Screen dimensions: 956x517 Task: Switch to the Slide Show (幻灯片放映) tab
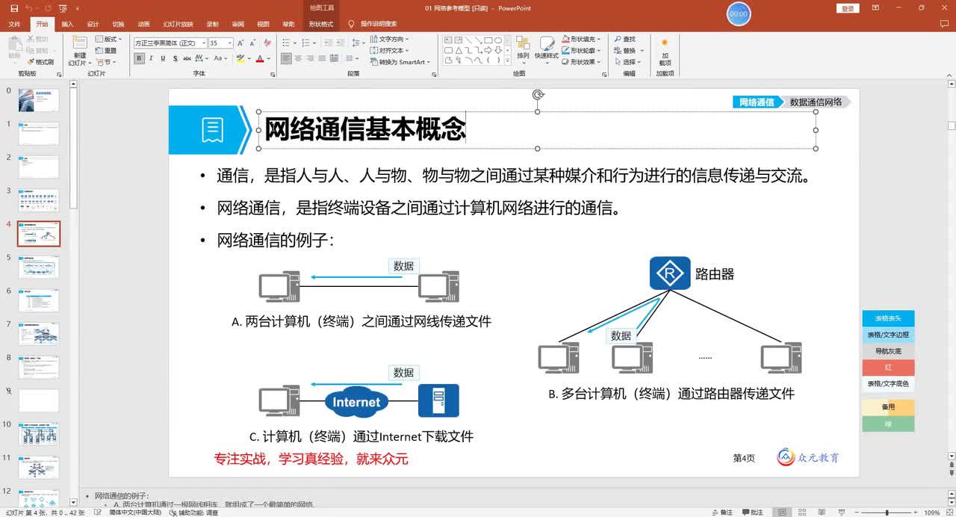coord(178,24)
